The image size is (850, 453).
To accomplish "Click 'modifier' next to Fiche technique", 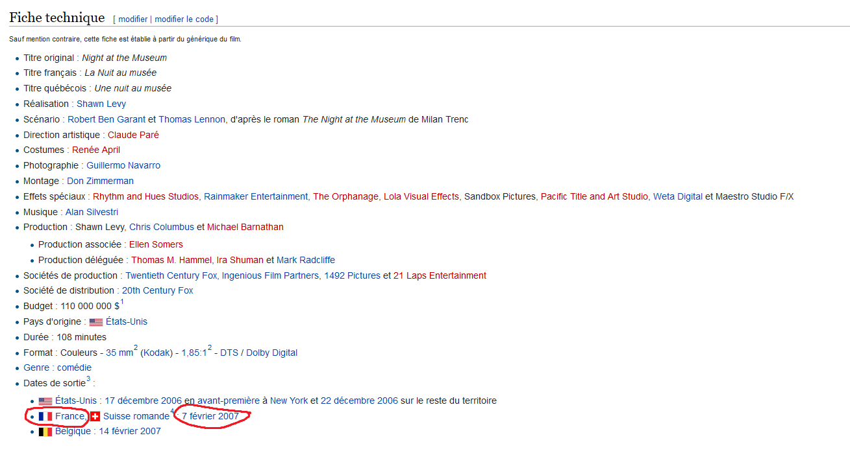I will tap(133, 19).
